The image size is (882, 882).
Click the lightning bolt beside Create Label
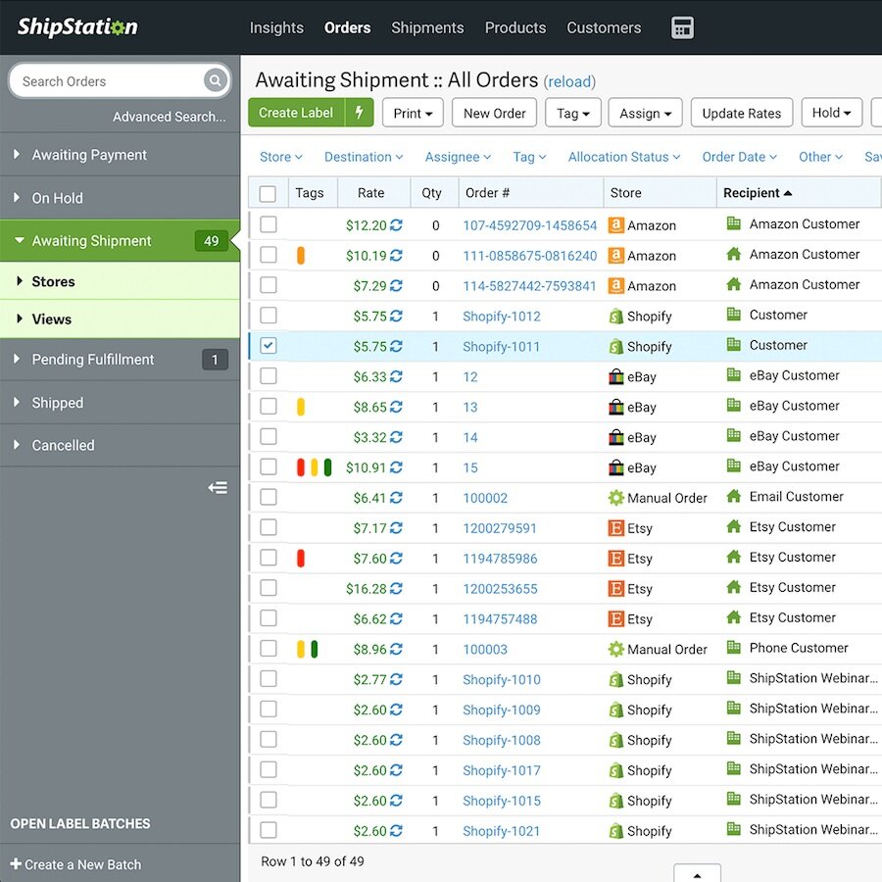359,113
